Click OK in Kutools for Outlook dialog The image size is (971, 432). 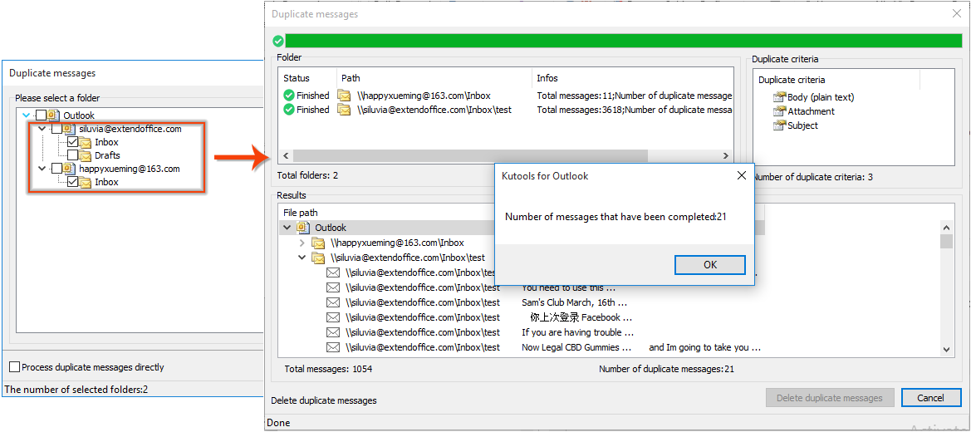[709, 265]
